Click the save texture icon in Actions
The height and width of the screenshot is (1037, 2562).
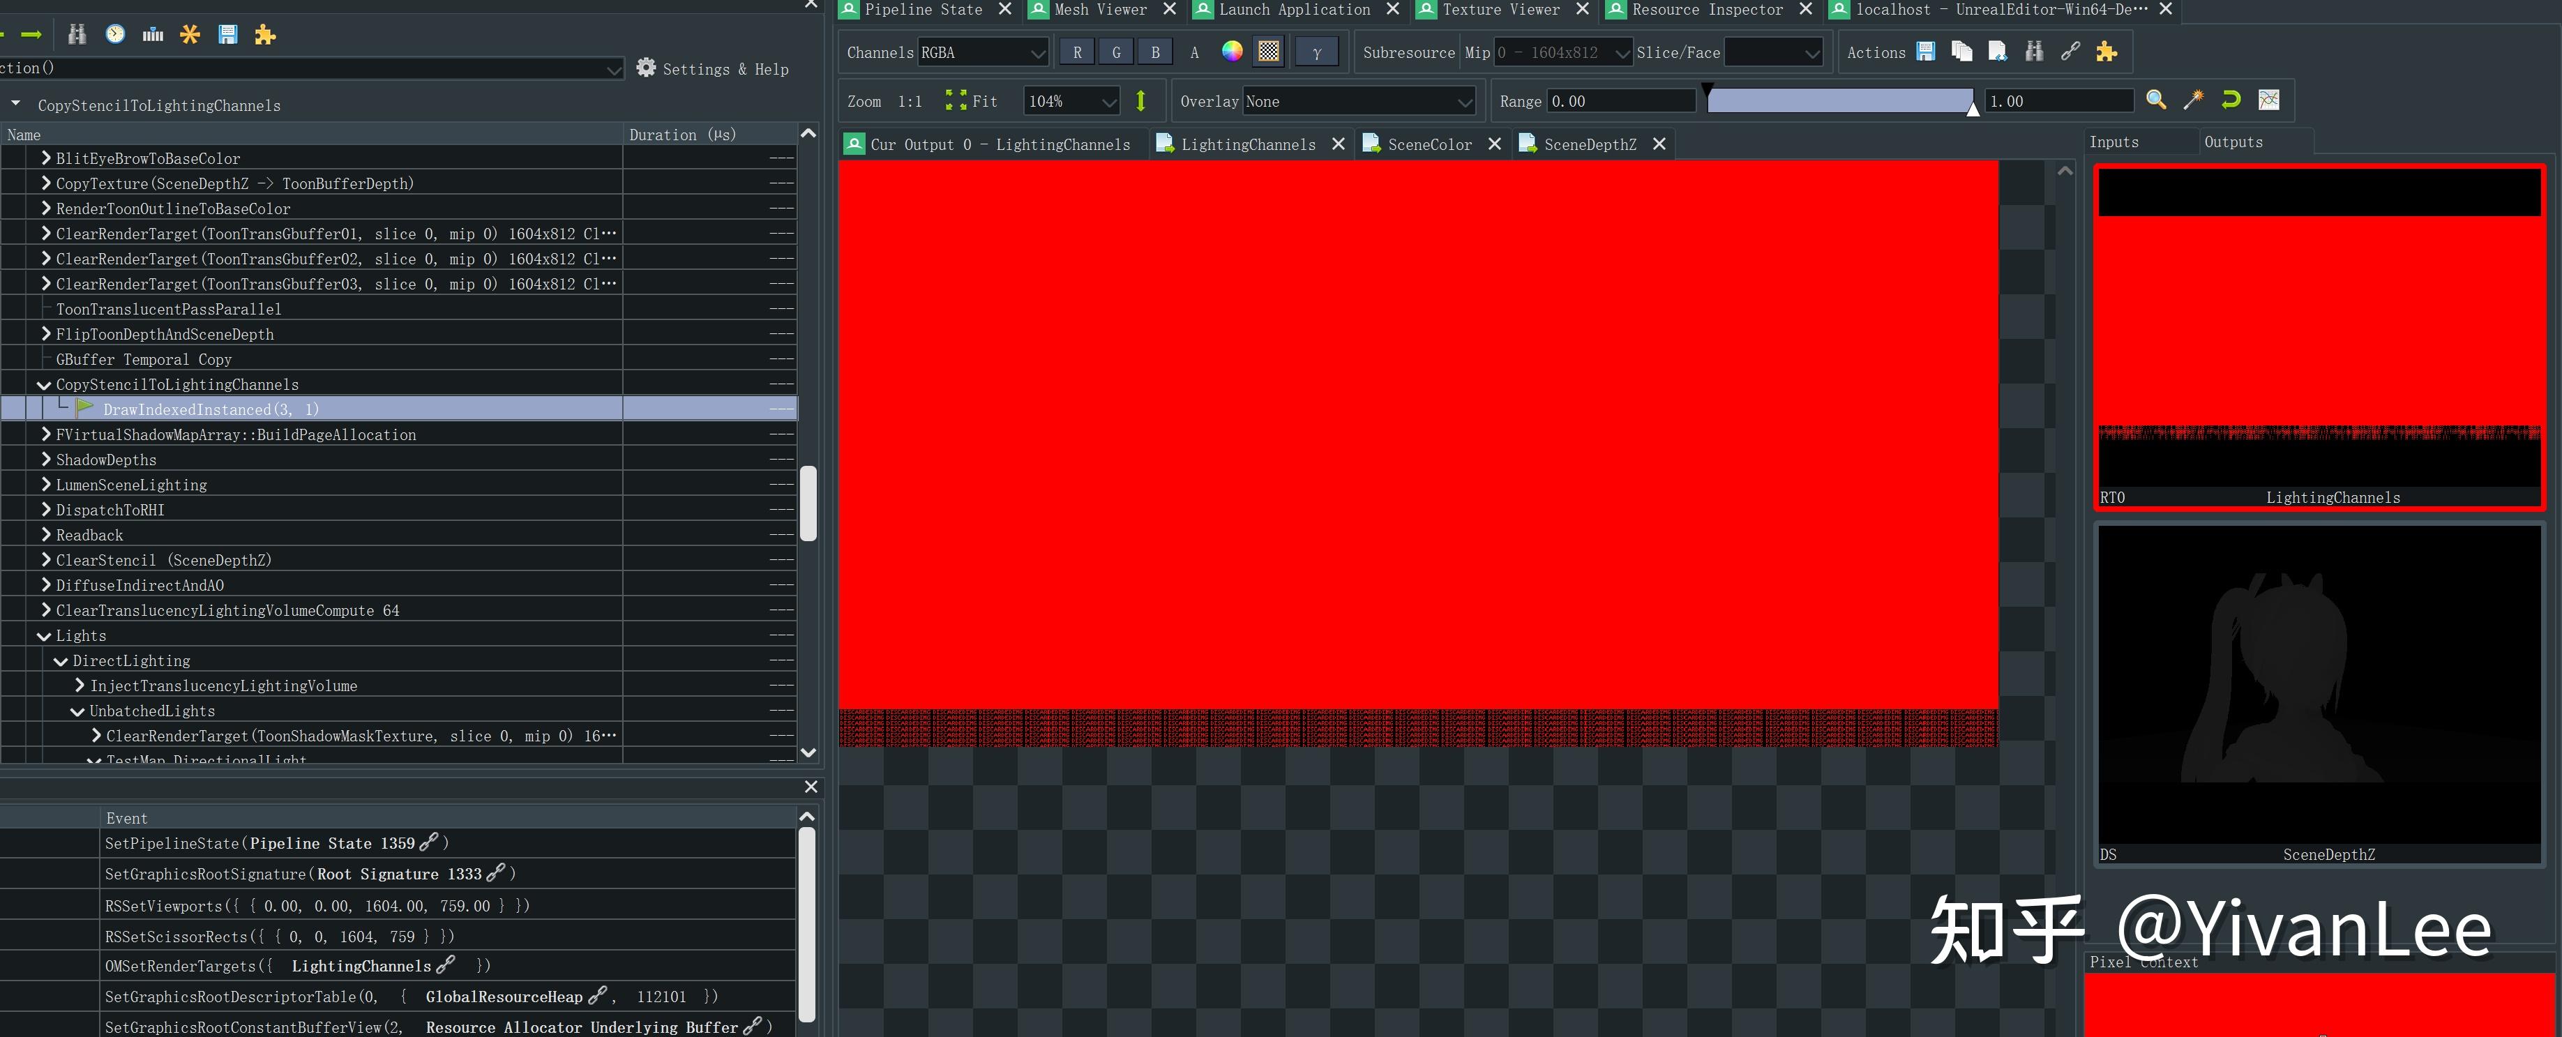coord(1925,52)
